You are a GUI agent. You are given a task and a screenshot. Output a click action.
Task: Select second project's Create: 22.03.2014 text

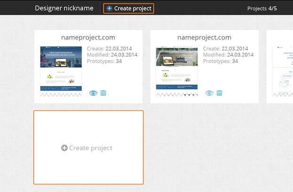pyautogui.click(x=226, y=49)
